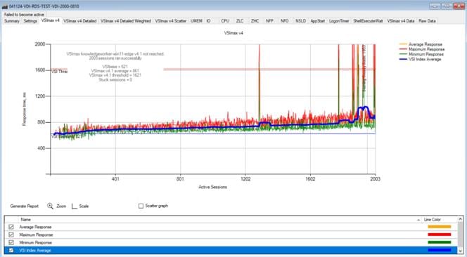Uncheck the Average Response checkbox
This screenshot has width=467, height=257.
click(x=11, y=227)
